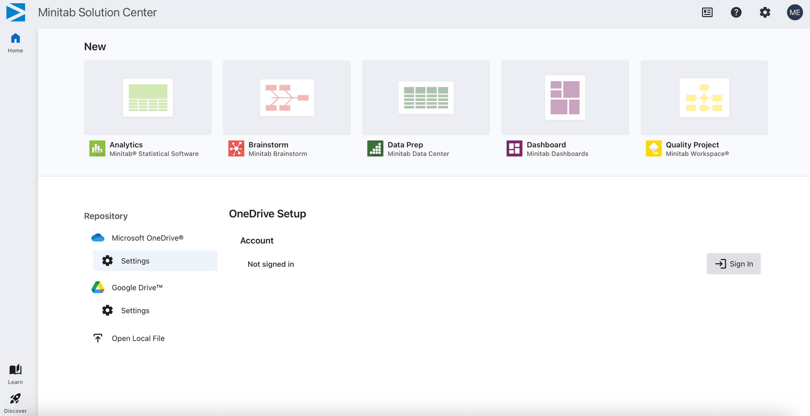The width and height of the screenshot is (810, 416).
Task: Create new Dashboard thumbnail
Action: pyautogui.click(x=565, y=98)
